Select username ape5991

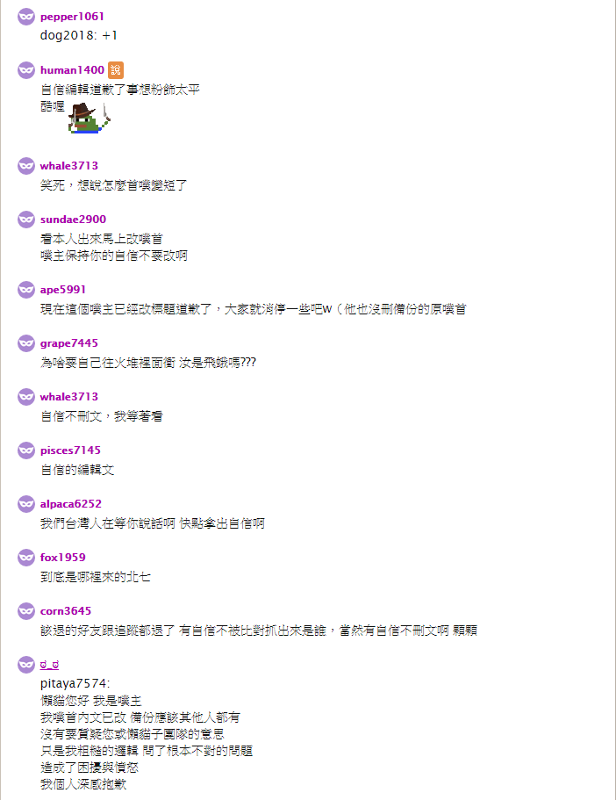pos(62,290)
